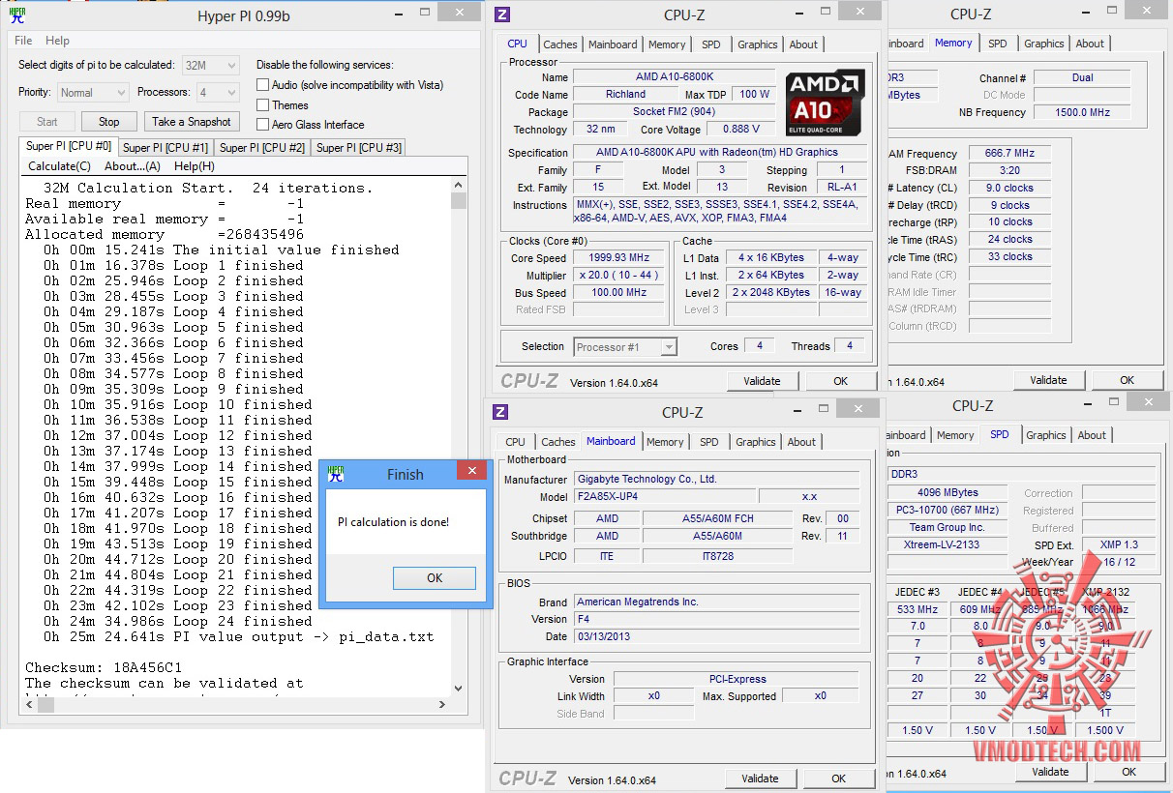Click the Stop button in Hyper PI
This screenshot has width=1173, height=793.
108,122
